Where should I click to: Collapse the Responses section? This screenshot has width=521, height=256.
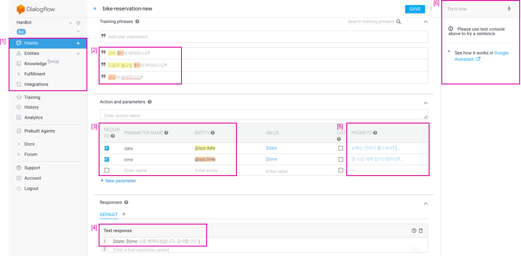tap(426, 203)
